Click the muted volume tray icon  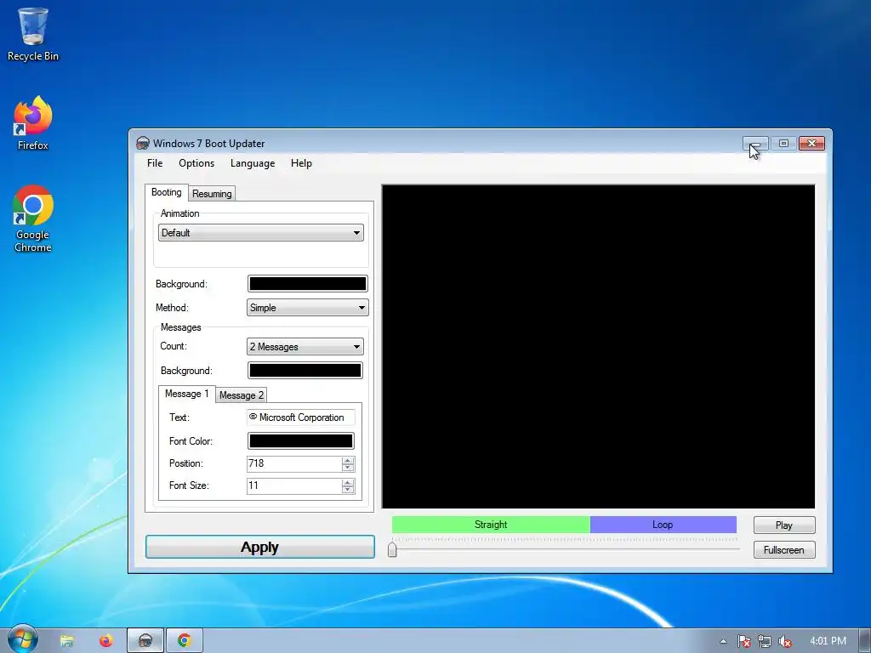[x=784, y=641]
